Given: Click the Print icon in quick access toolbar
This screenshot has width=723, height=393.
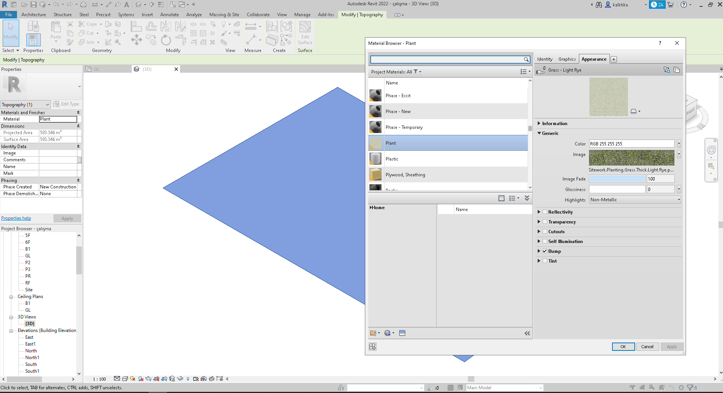Looking at the screenshot, I should click(83, 5).
